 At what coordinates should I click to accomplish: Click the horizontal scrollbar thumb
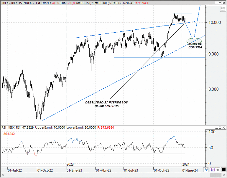(216, 175)
